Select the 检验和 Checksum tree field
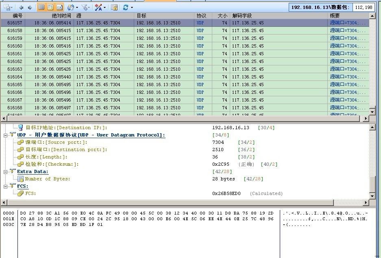Screen dimensions: 381x258 [52, 164]
